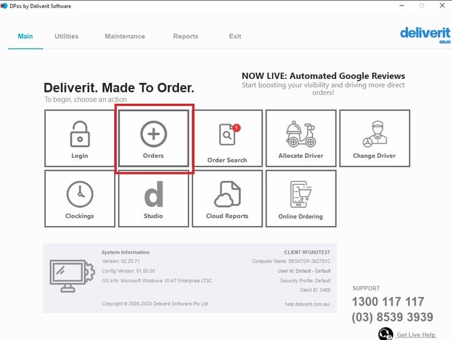This screenshot has width=452, height=340.
Task: Click the User Id: Default - Default text
Action: pyautogui.click(x=304, y=271)
